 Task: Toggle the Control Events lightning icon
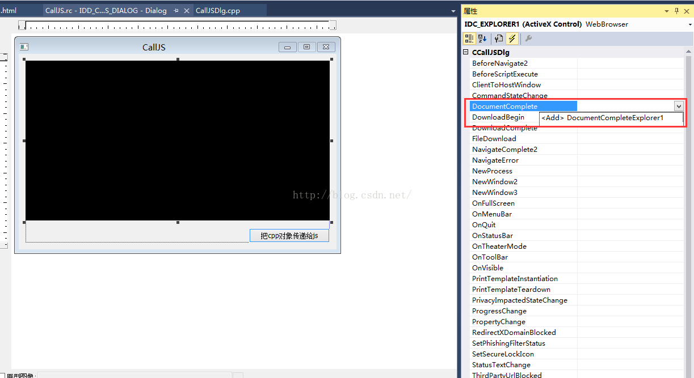tap(512, 39)
